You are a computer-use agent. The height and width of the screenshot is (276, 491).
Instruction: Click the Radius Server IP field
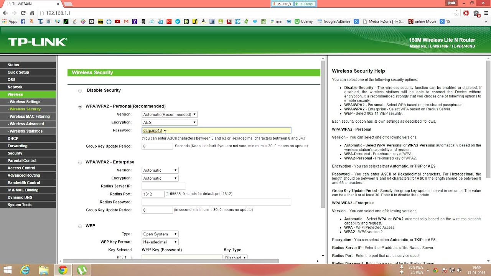coord(164,186)
